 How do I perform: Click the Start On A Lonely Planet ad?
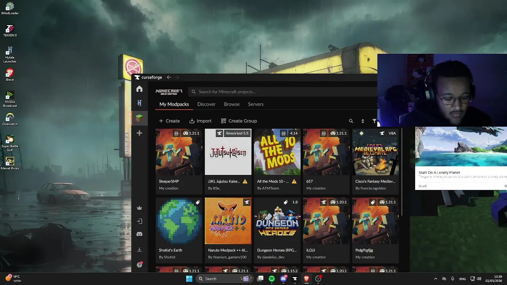pos(461,158)
